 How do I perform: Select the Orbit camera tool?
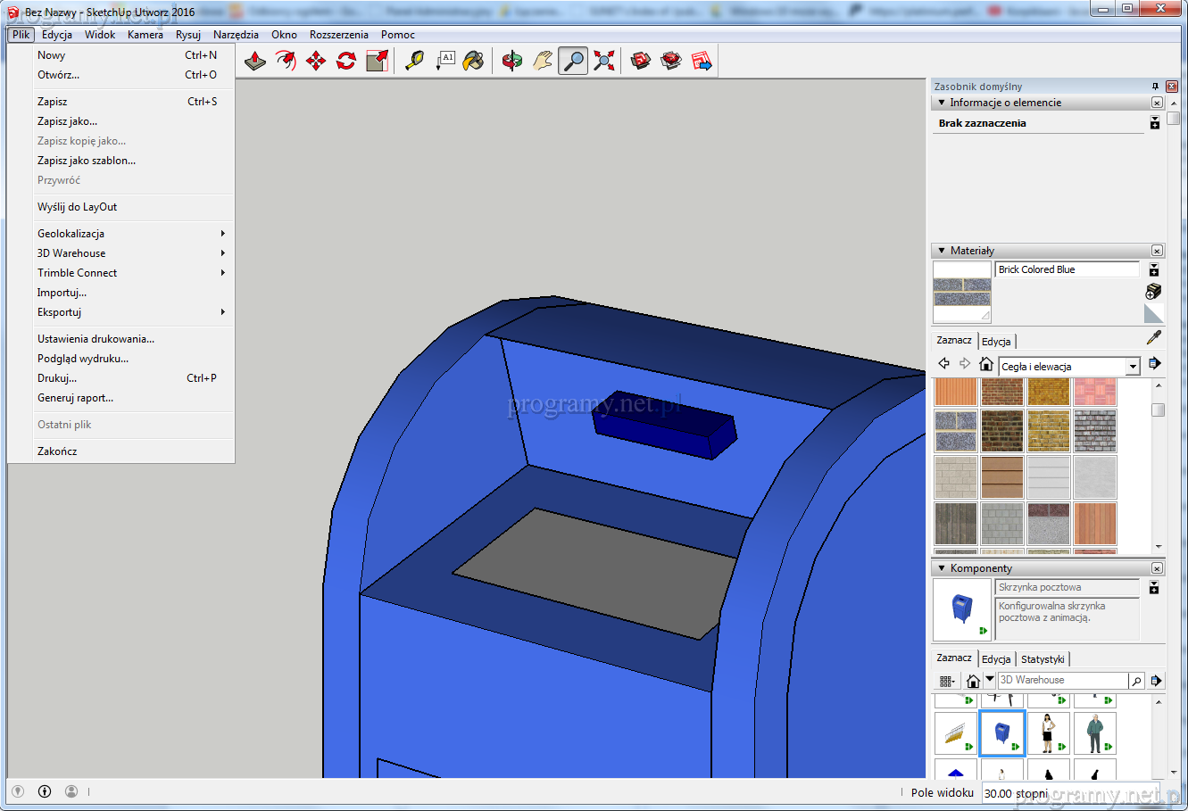(512, 61)
